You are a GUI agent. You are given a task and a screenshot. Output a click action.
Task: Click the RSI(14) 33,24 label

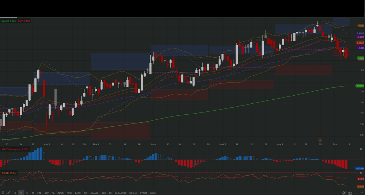9,173
